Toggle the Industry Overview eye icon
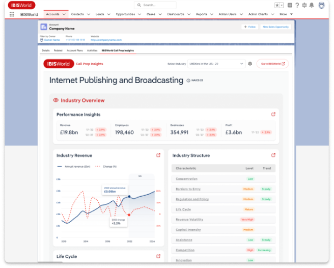 click(x=56, y=100)
